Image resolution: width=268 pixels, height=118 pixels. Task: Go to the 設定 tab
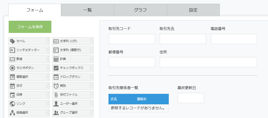[193, 10]
